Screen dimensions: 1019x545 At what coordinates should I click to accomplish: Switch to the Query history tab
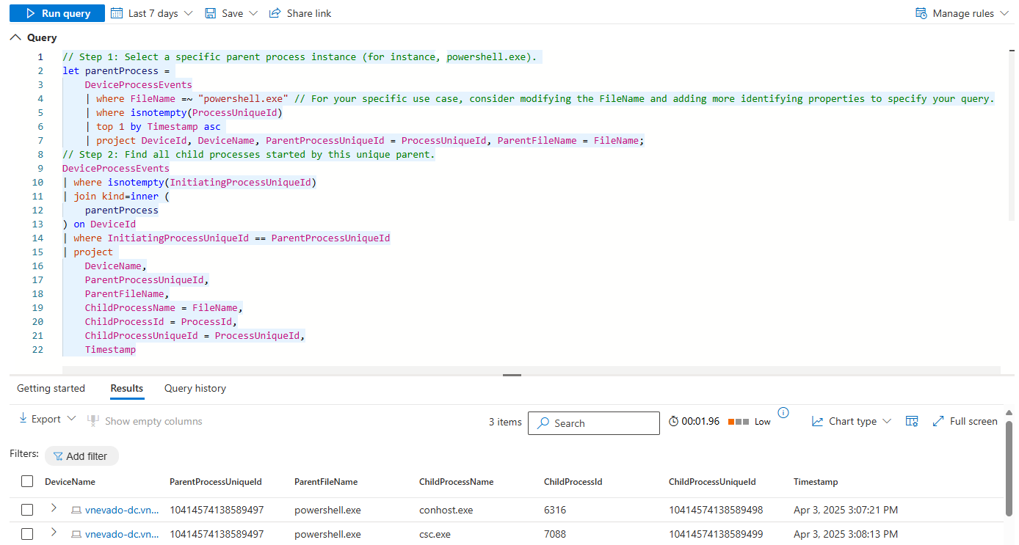[x=195, y=388]
